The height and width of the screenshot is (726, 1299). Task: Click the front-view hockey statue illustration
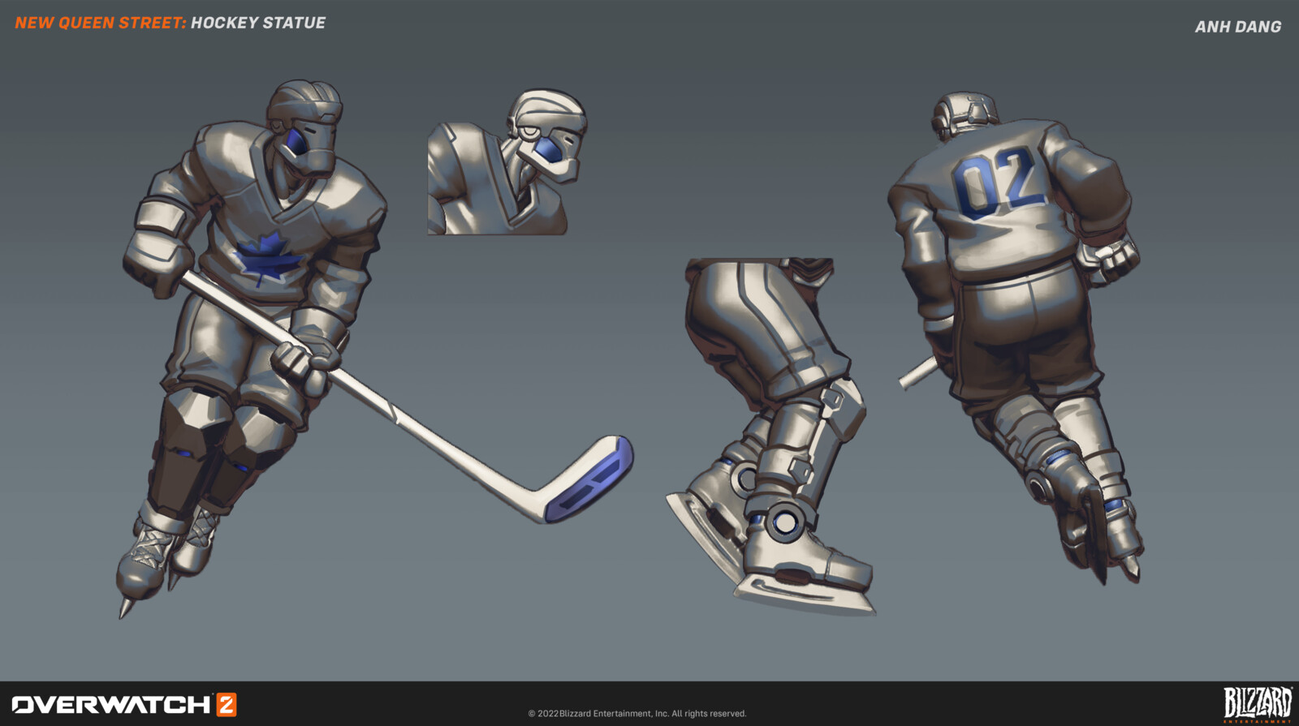373,349
